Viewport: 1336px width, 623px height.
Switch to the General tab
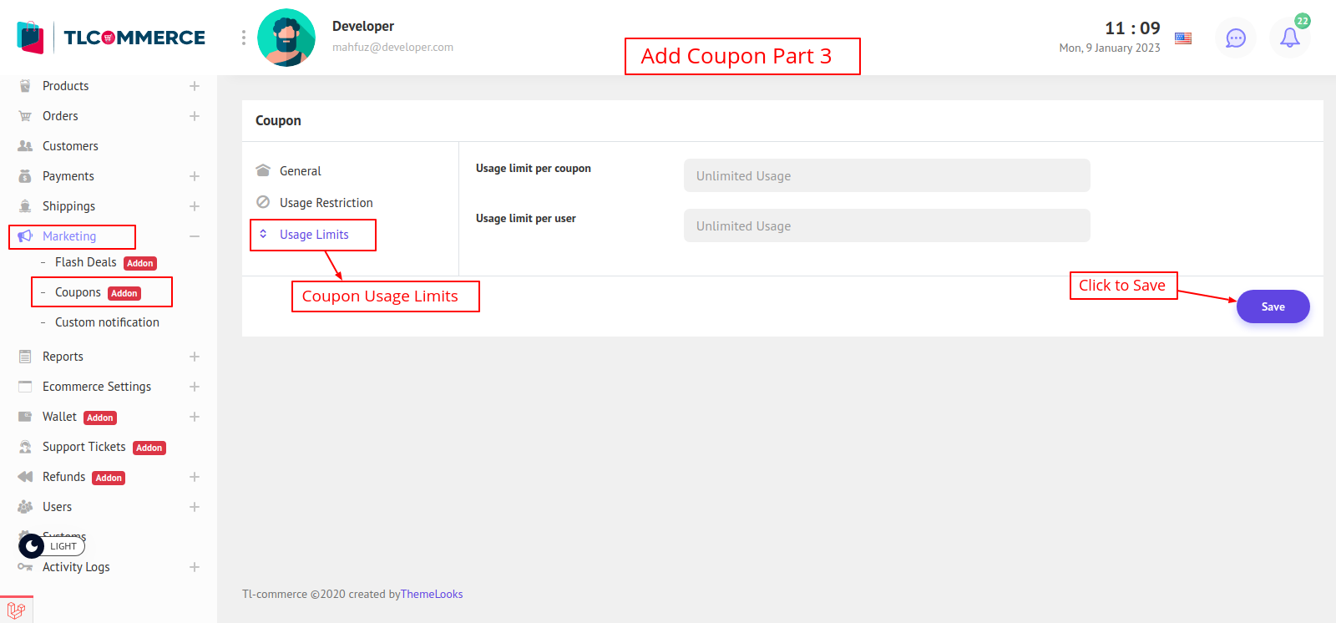click(x=300, y=171)
